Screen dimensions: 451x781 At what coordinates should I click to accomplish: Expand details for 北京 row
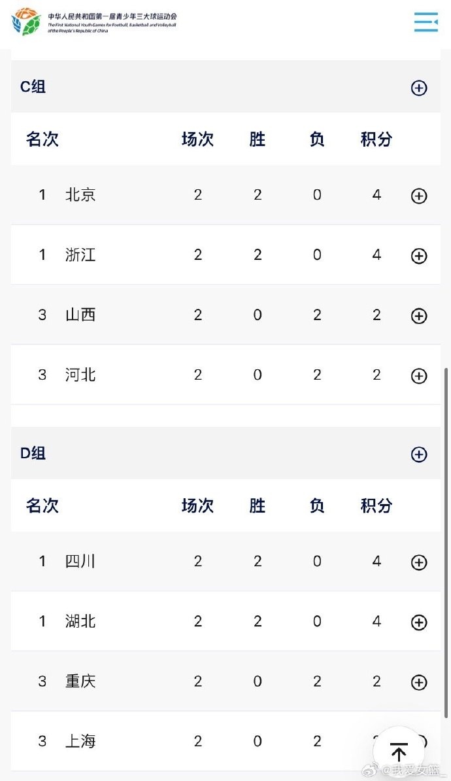pyautogui.click(x=419, y=196)
